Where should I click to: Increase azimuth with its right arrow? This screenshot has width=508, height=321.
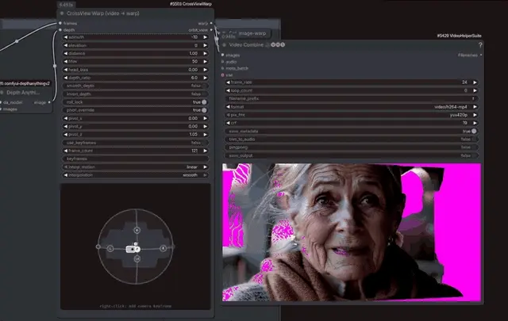tap(205, 37)
